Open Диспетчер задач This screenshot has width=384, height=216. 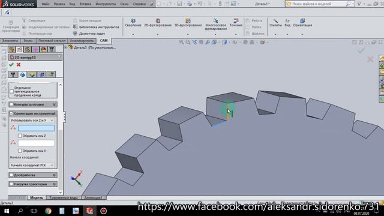pyautogui.click(x=89, y=34)
